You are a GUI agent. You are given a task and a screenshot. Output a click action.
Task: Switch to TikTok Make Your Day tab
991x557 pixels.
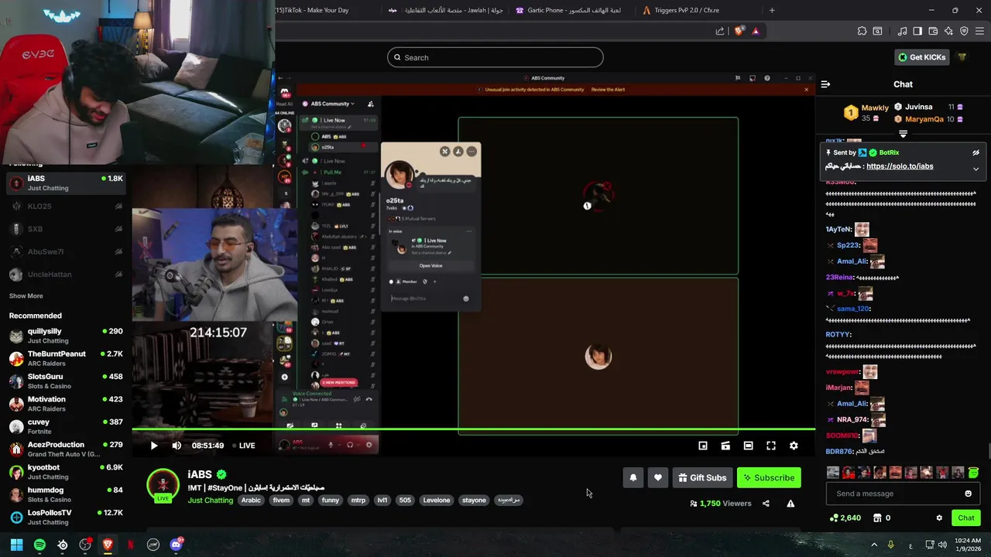[321, 10]
